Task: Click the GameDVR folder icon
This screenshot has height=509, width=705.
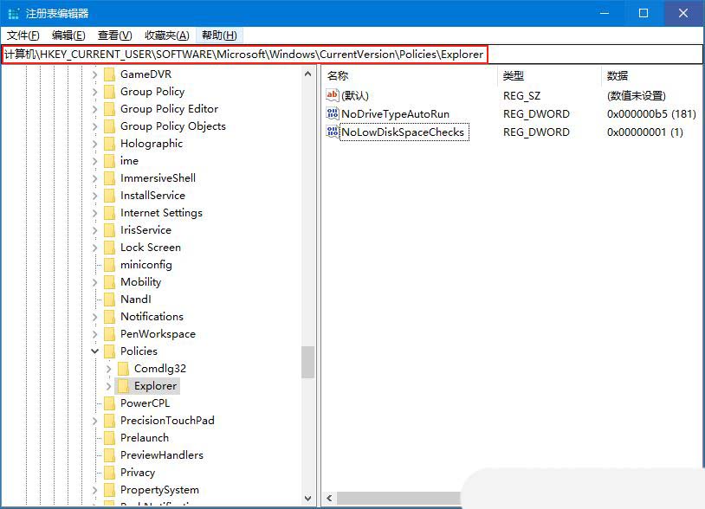Action: 109,74
